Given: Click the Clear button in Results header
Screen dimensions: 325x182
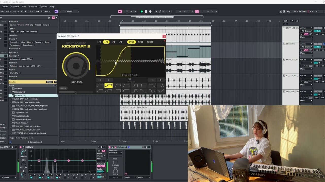Looking at the screenshot, I should pyautogui.click(x=49, y=82).
